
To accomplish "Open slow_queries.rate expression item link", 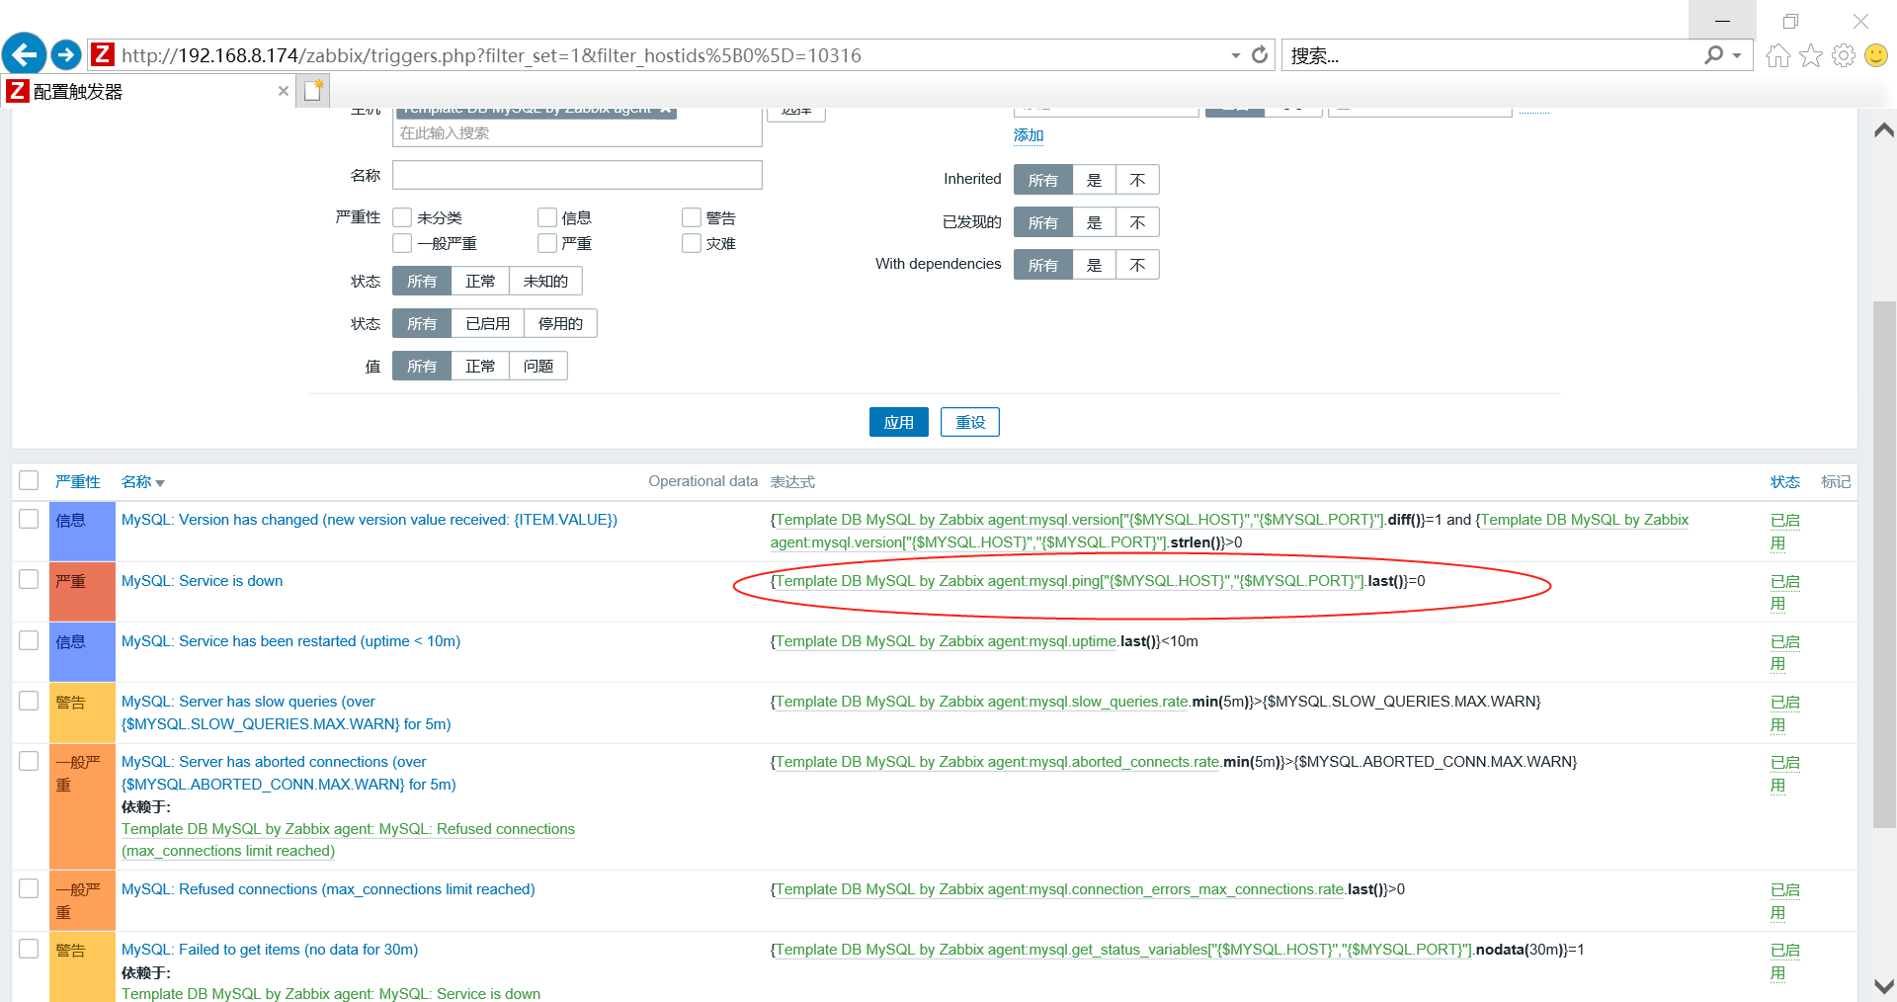I will click(982, 702).
